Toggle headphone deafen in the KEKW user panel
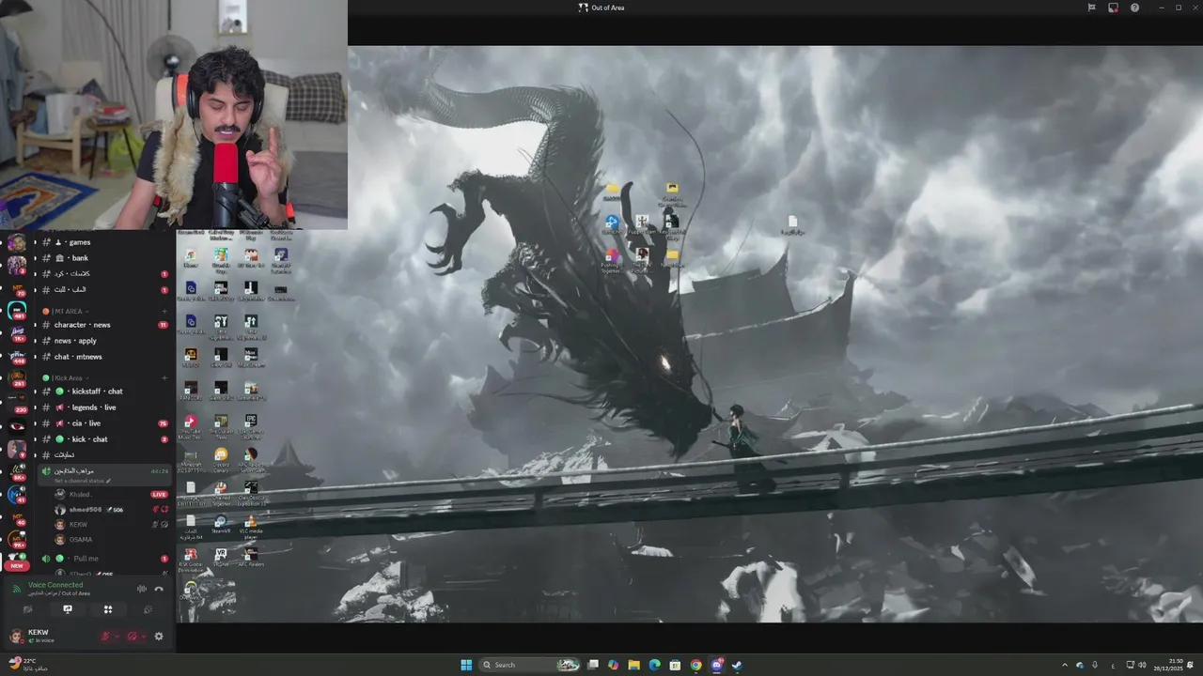 click(133, 637)
